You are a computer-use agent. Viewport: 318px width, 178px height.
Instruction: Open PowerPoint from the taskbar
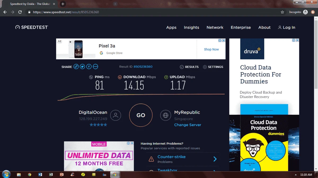62,175
